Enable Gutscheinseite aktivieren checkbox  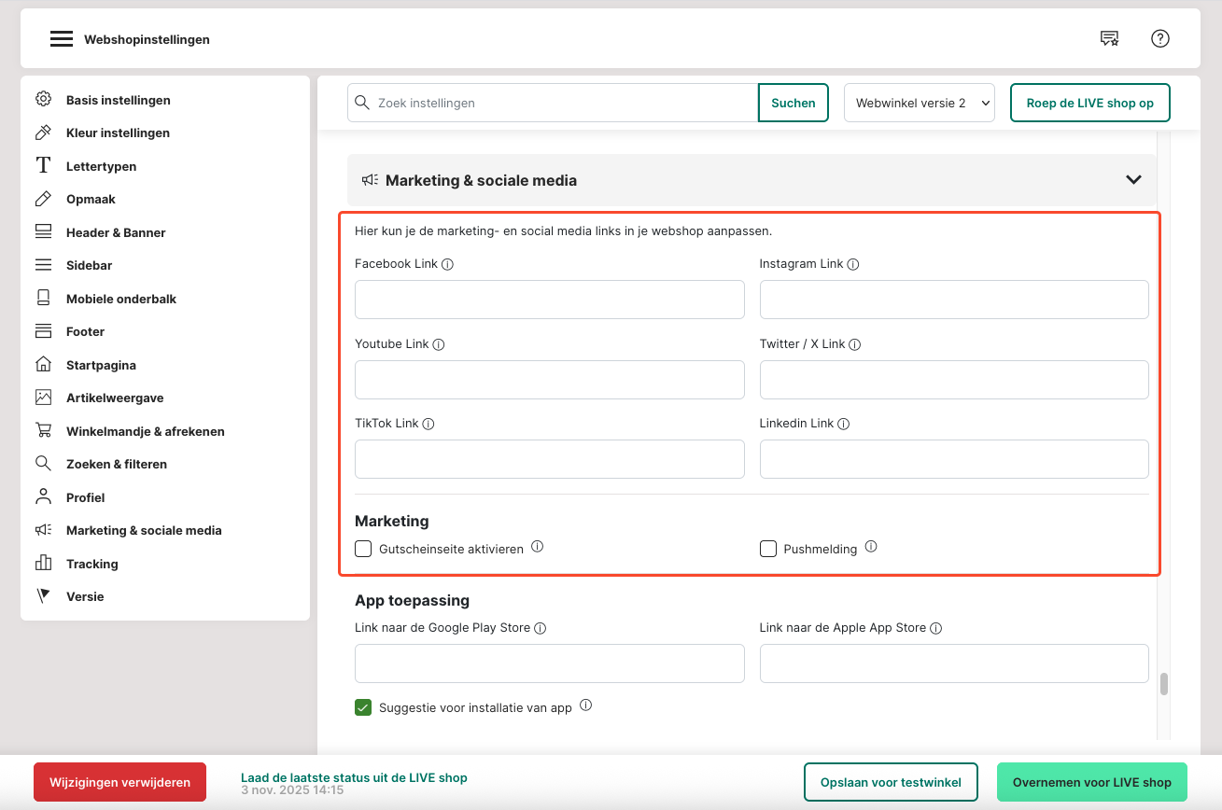(x=363, y=549)
